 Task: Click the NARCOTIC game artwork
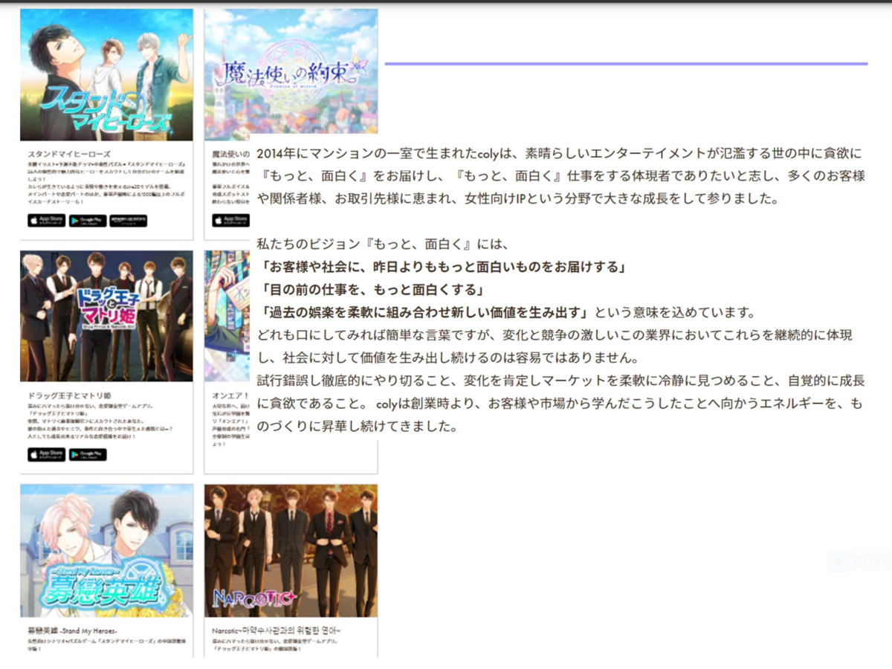pos(291,551)
